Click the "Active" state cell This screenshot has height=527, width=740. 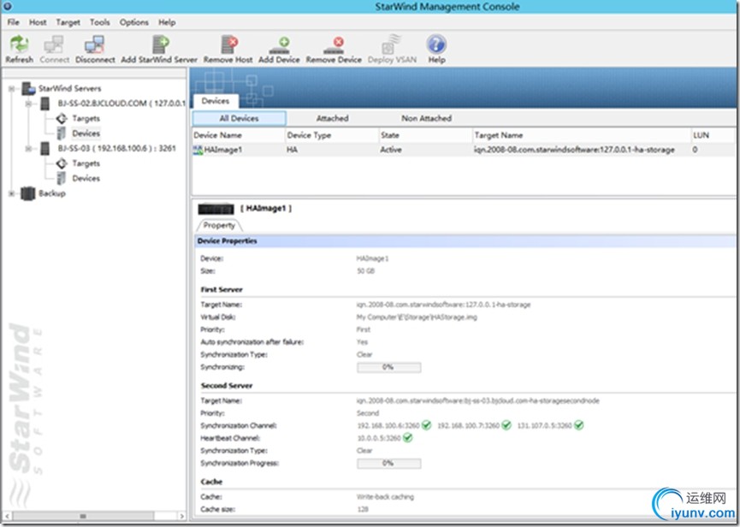tap(391, 150)
